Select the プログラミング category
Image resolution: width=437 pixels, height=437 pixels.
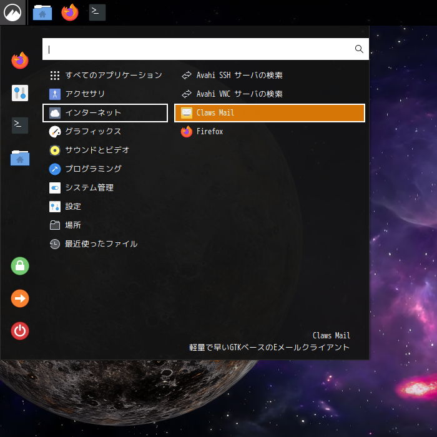tap(106, 169)
